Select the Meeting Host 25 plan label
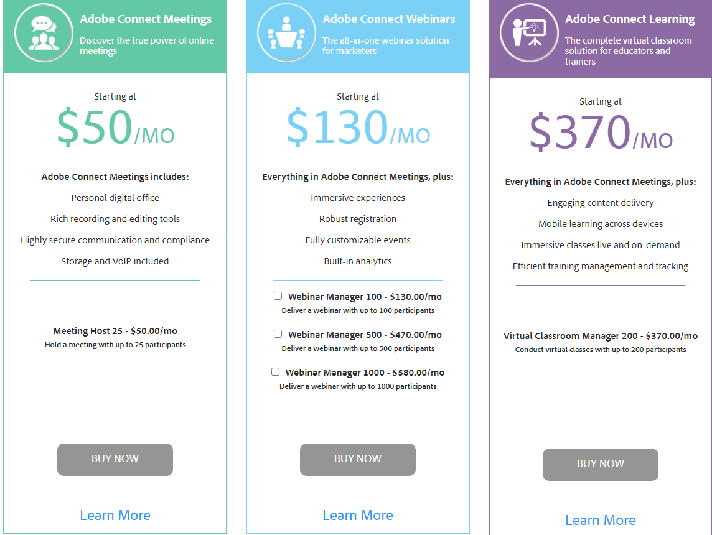This screenshot has width=712, height=535. [115, 331]
